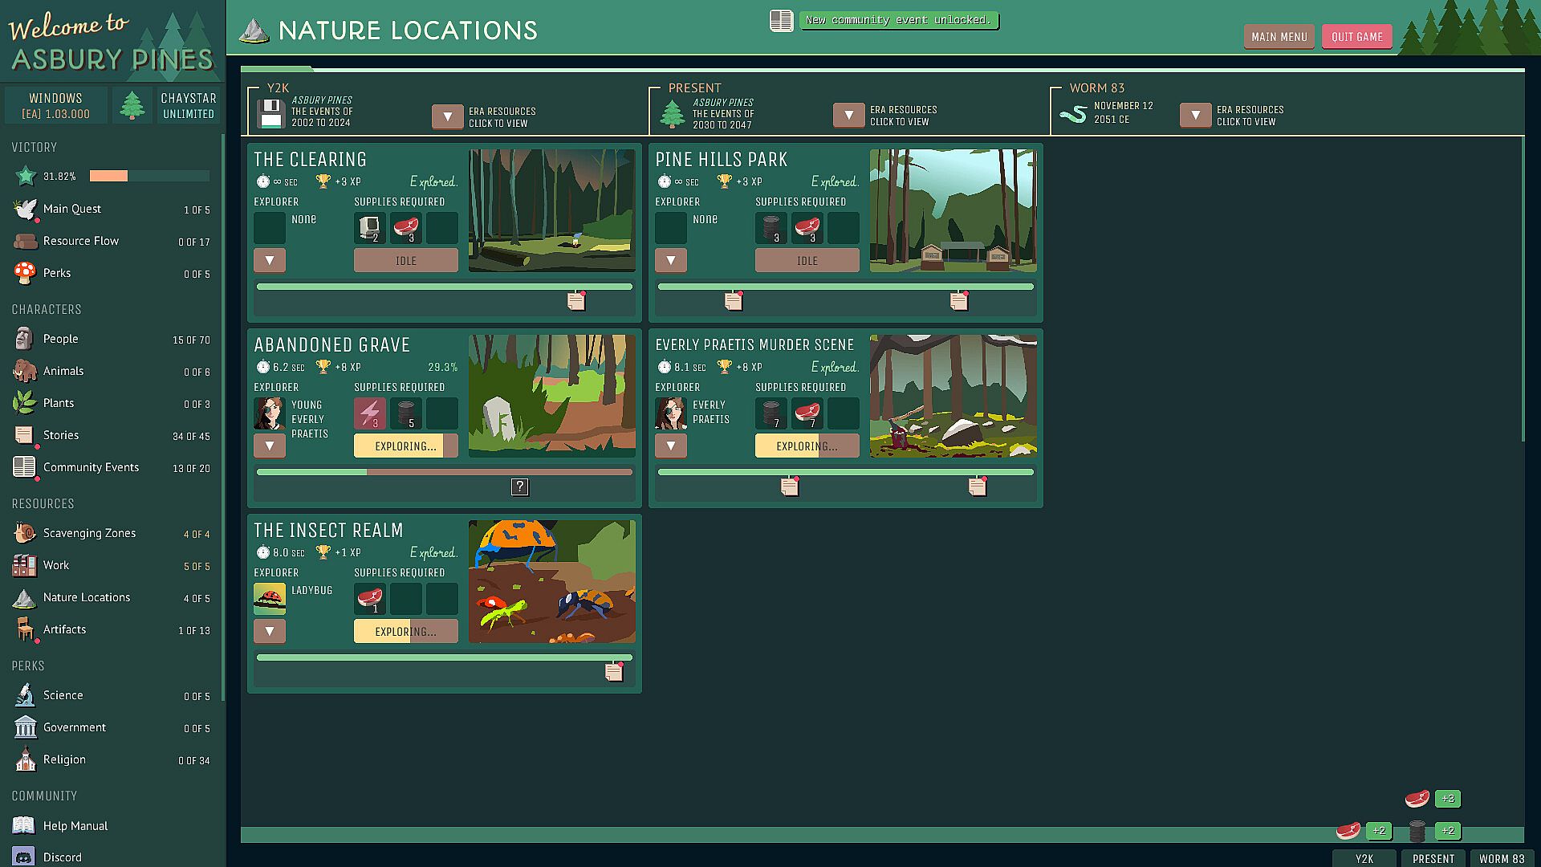The height and width of the screenshot is (867, 1541).
Task: Switch to the PRESENT era tab
Action: pyautogui.click(x=1433, y=858)
